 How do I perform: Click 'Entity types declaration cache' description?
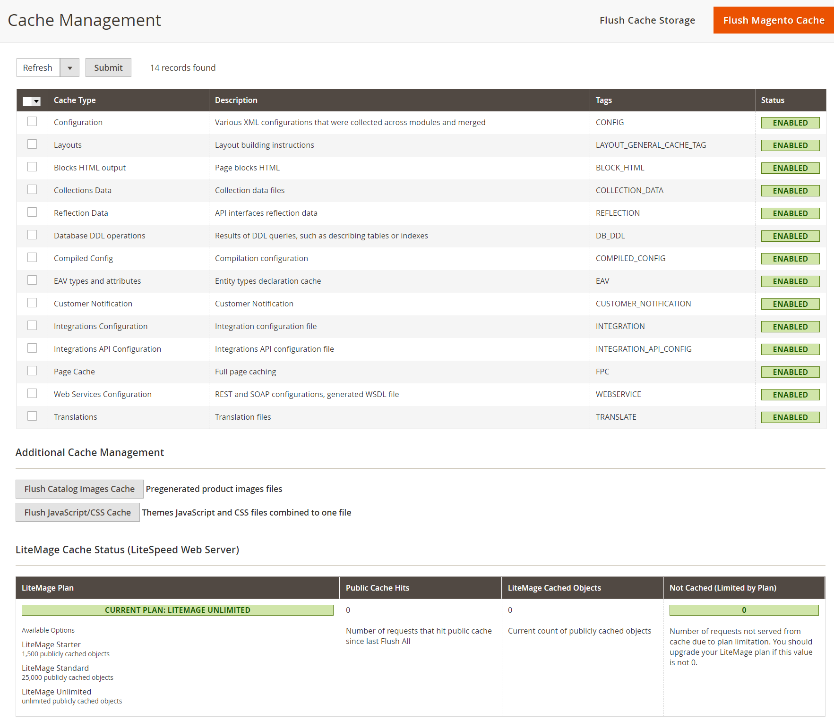coord(268,281)
